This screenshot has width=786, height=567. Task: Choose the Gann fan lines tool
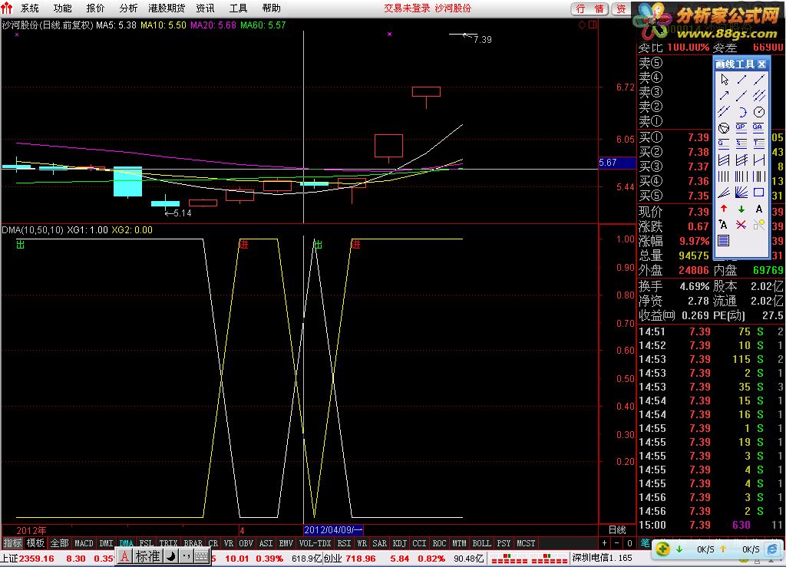pyautogui.click(x=741, y=193)
